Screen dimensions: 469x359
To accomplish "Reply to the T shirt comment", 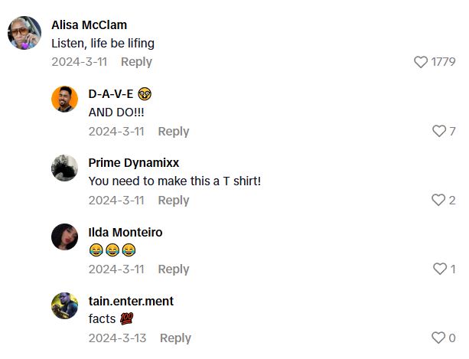I will tap(174, 200).
